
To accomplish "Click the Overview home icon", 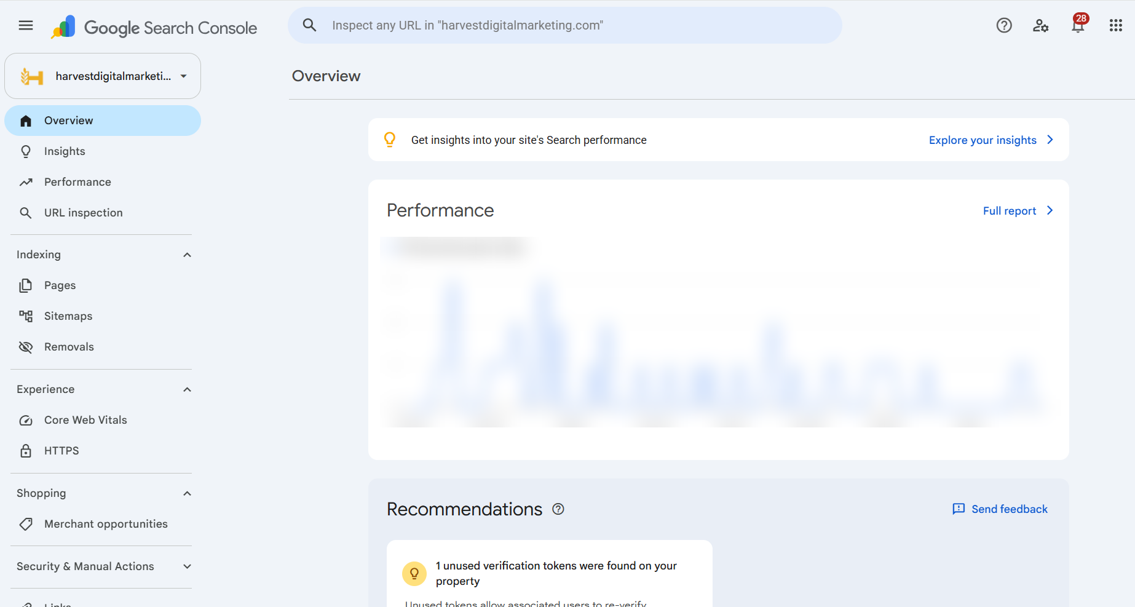I will click(26, 121).
